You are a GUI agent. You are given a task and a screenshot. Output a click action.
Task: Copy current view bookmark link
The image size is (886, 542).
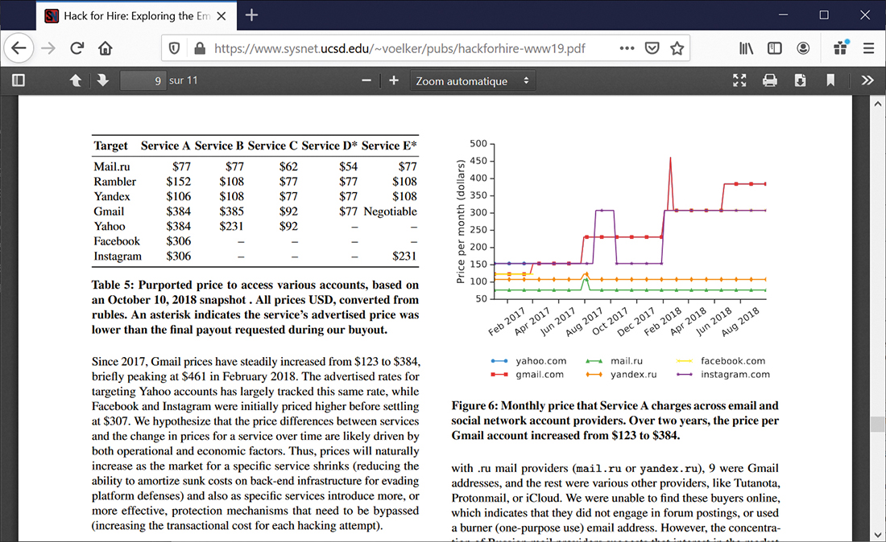830,80
